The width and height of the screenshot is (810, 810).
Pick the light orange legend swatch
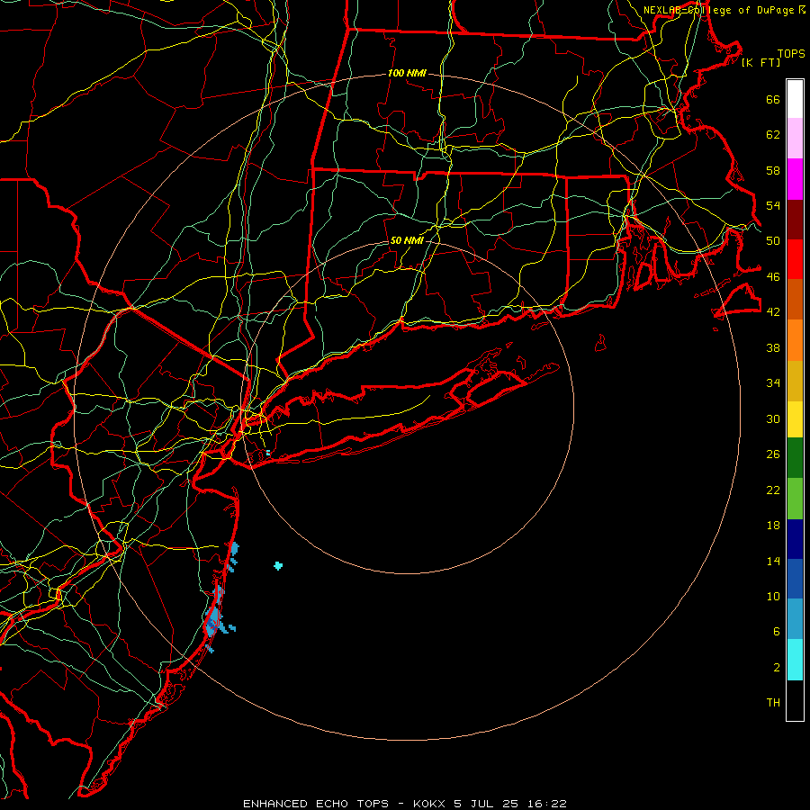pyautogui.click(x=795, y=340)
